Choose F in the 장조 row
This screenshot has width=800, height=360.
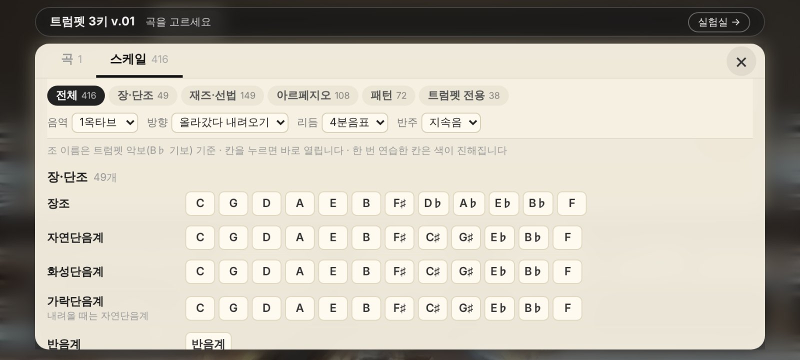[x=572, y=203]
